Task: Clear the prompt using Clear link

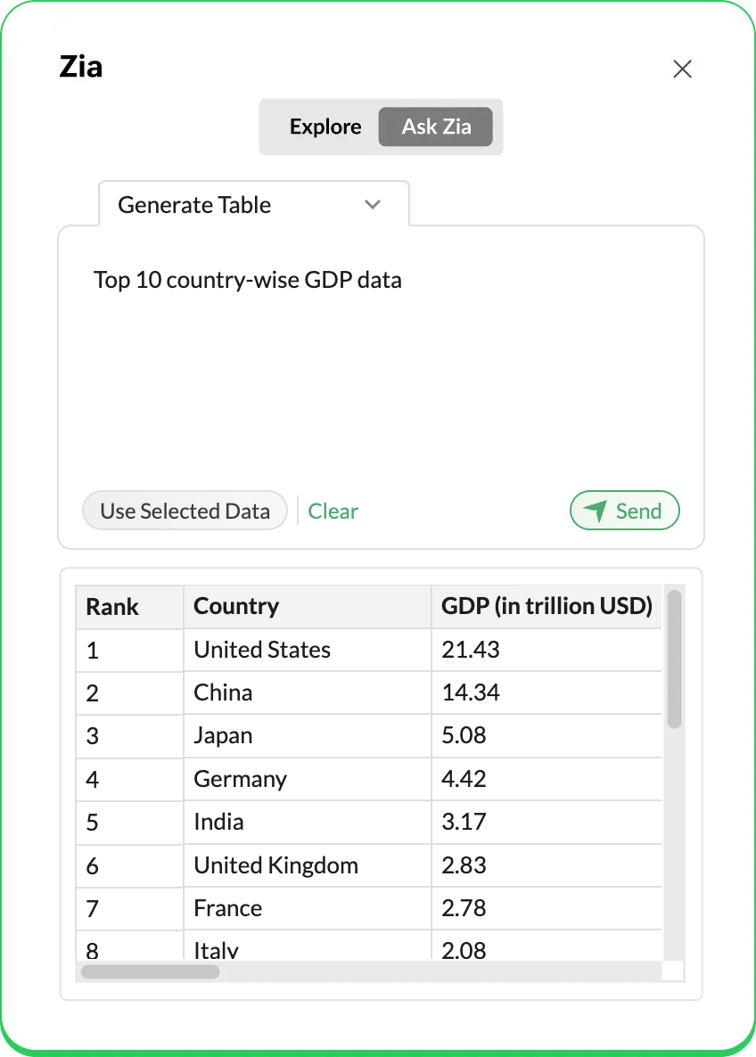Action: click(333, 511)
